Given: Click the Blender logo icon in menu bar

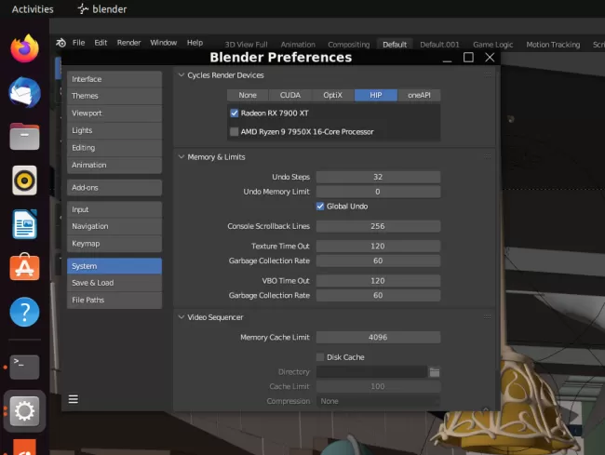Looking at the screenshot, I should click(x=60, y=43).
